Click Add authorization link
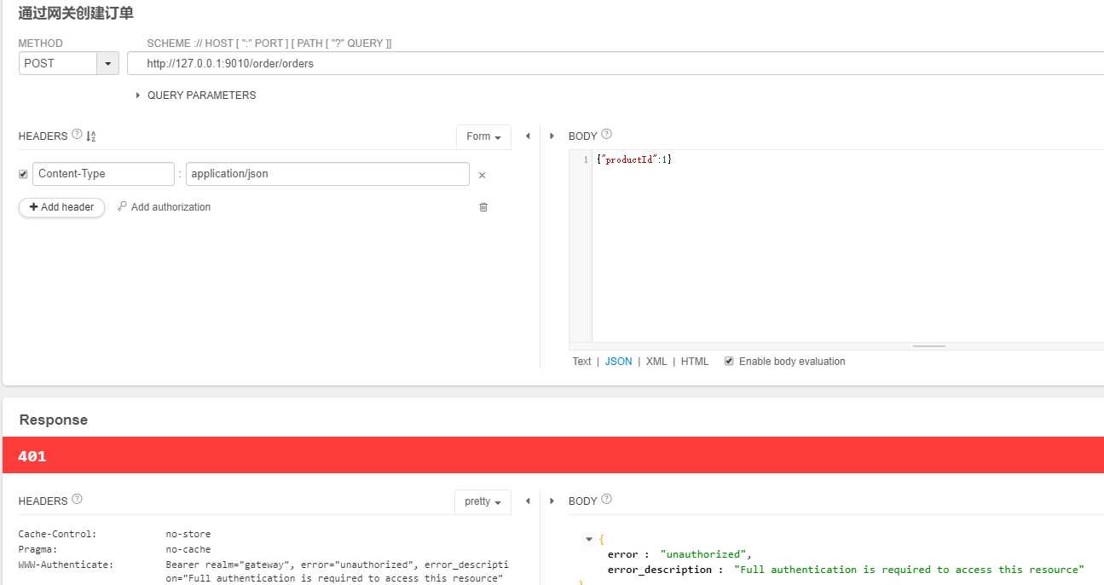This screenshot has width=1104, height=585. click(164, 207)
